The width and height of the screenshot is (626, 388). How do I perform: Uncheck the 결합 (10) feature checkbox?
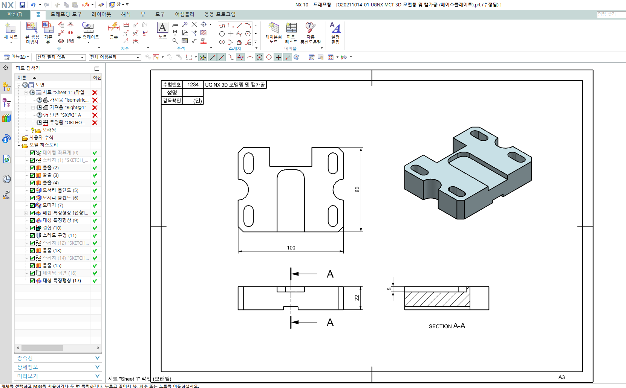(x=32, y=228)
